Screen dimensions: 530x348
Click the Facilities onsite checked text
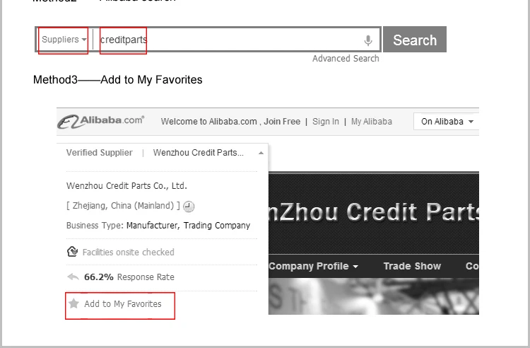[x=129, y=253]
